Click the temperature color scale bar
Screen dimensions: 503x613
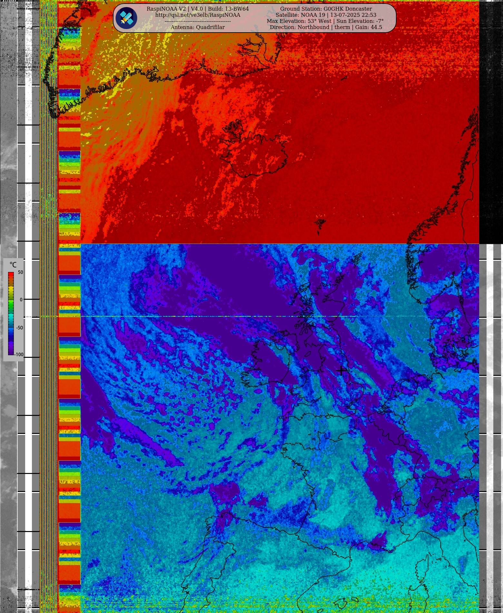pos(11,314)
